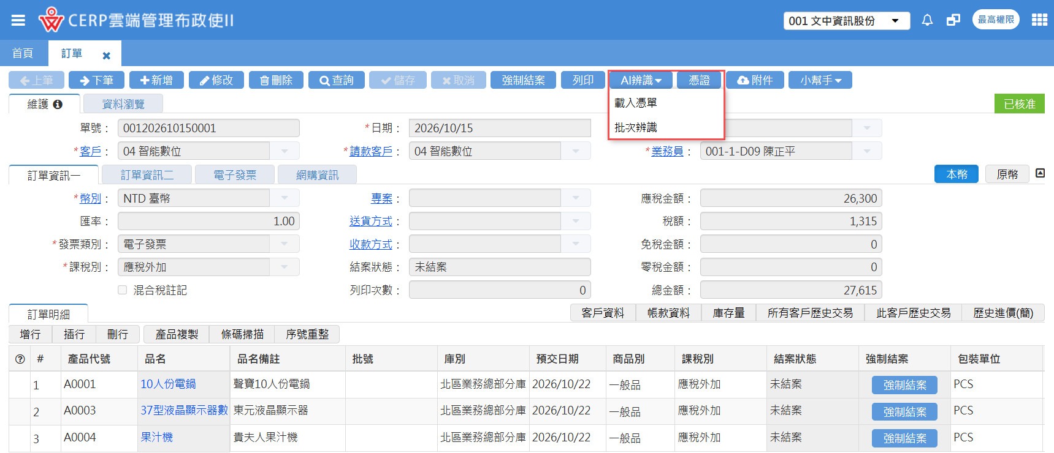The width and height of the screenshot is (1054, 453).
Task: Switch to the 訂單資訊二 tab
Action: (147, 175)
